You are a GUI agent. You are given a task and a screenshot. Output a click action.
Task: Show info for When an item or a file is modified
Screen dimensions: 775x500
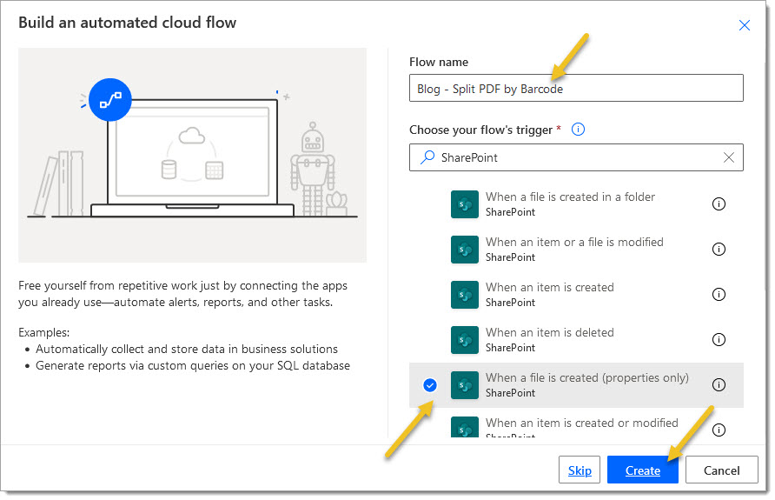click(x=719, y=249)
